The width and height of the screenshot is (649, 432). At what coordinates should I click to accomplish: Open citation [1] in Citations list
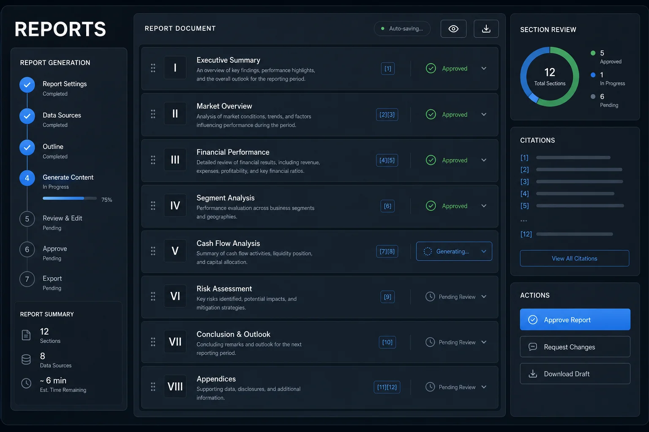(524, 158)
